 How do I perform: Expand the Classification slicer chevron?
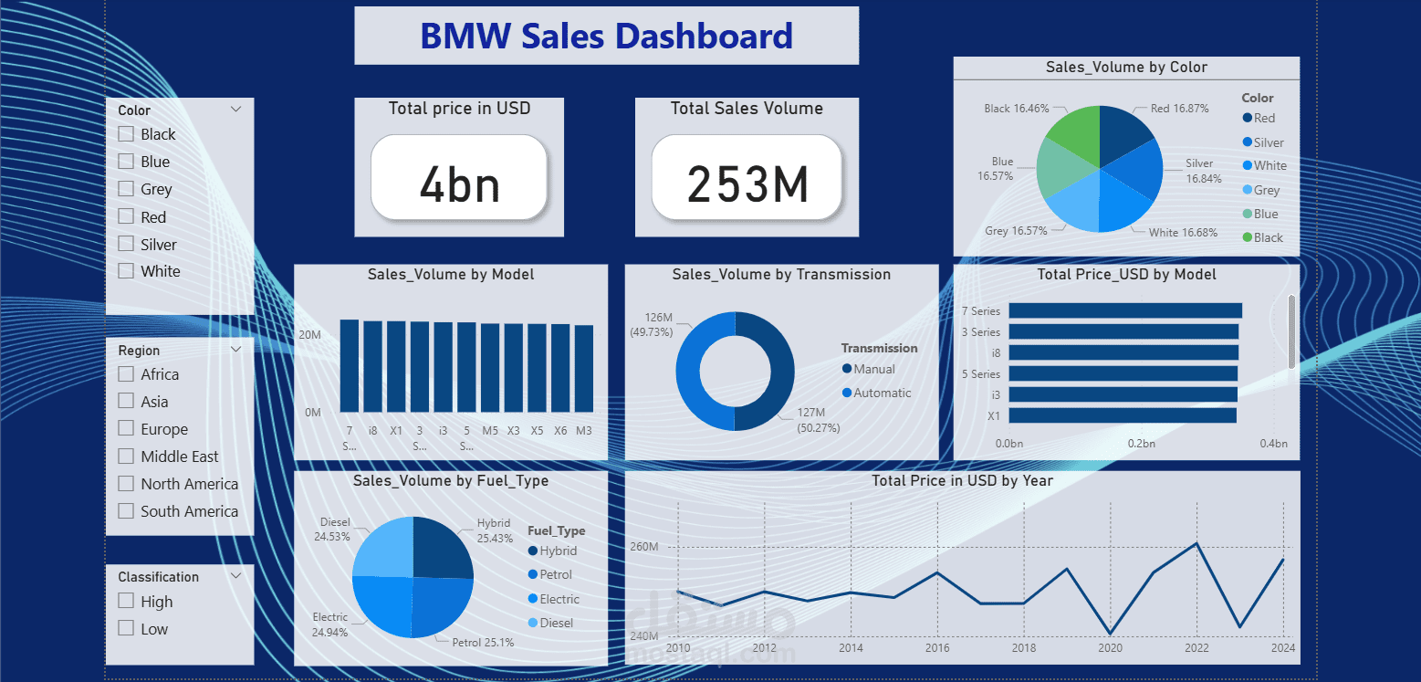(x=236, y=576)
